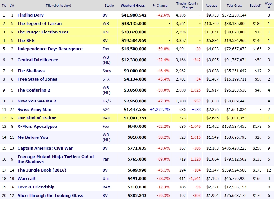Click STX studio for Free State of Jones
Screen dimensions: 274x199
(106, 79)
